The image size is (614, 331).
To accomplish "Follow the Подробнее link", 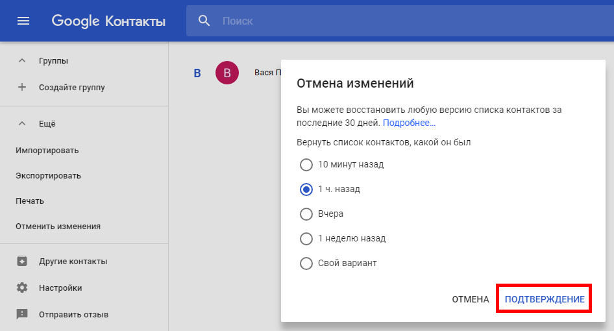I will (x=409, y=123).
